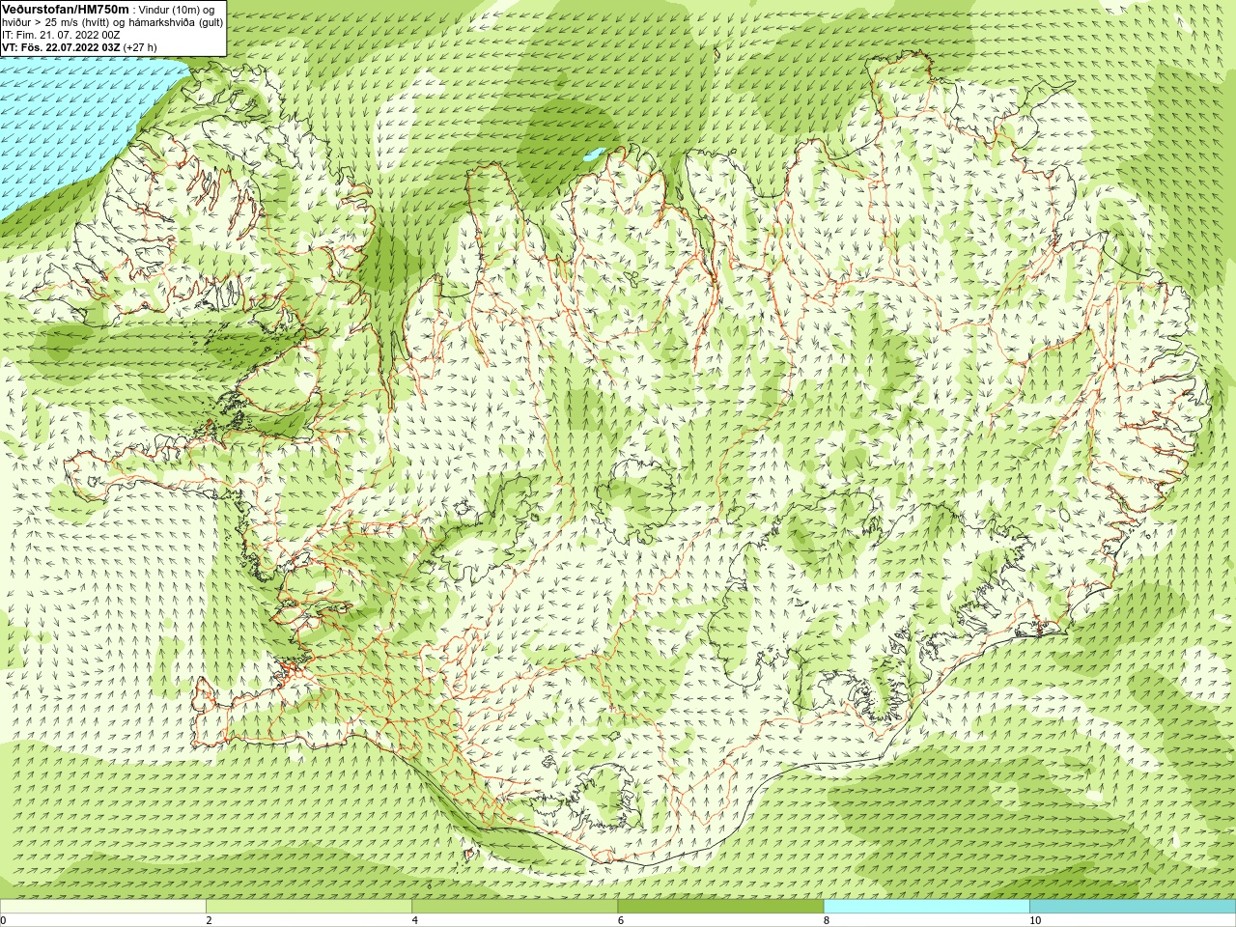Image resolution: width=1236 pixels, height=927 pixels.
Task: Select the 'IT: Fim. 21. 07. 2022 00Z' line
Action: click(61, 35)
